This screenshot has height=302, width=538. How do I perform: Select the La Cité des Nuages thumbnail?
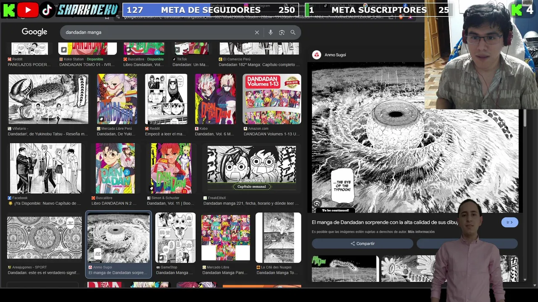(278, 238)
